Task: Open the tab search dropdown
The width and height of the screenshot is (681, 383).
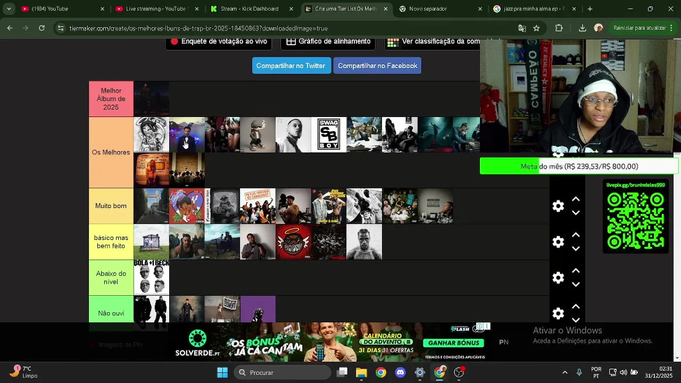Action: 9,9
